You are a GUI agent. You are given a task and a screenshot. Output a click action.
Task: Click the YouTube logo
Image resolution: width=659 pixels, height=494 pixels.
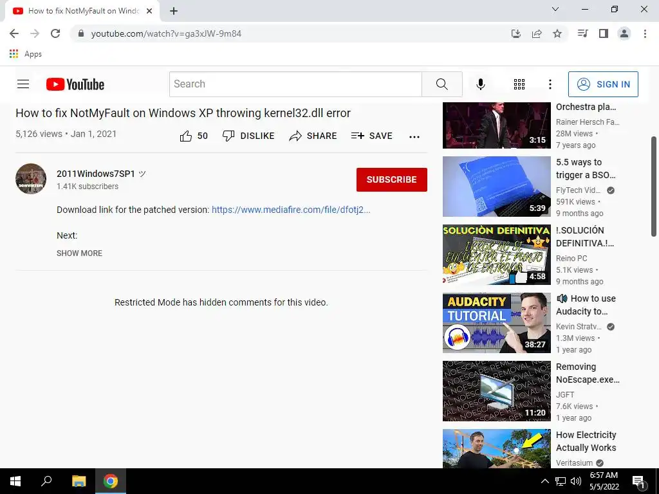[x=75, y=84]
